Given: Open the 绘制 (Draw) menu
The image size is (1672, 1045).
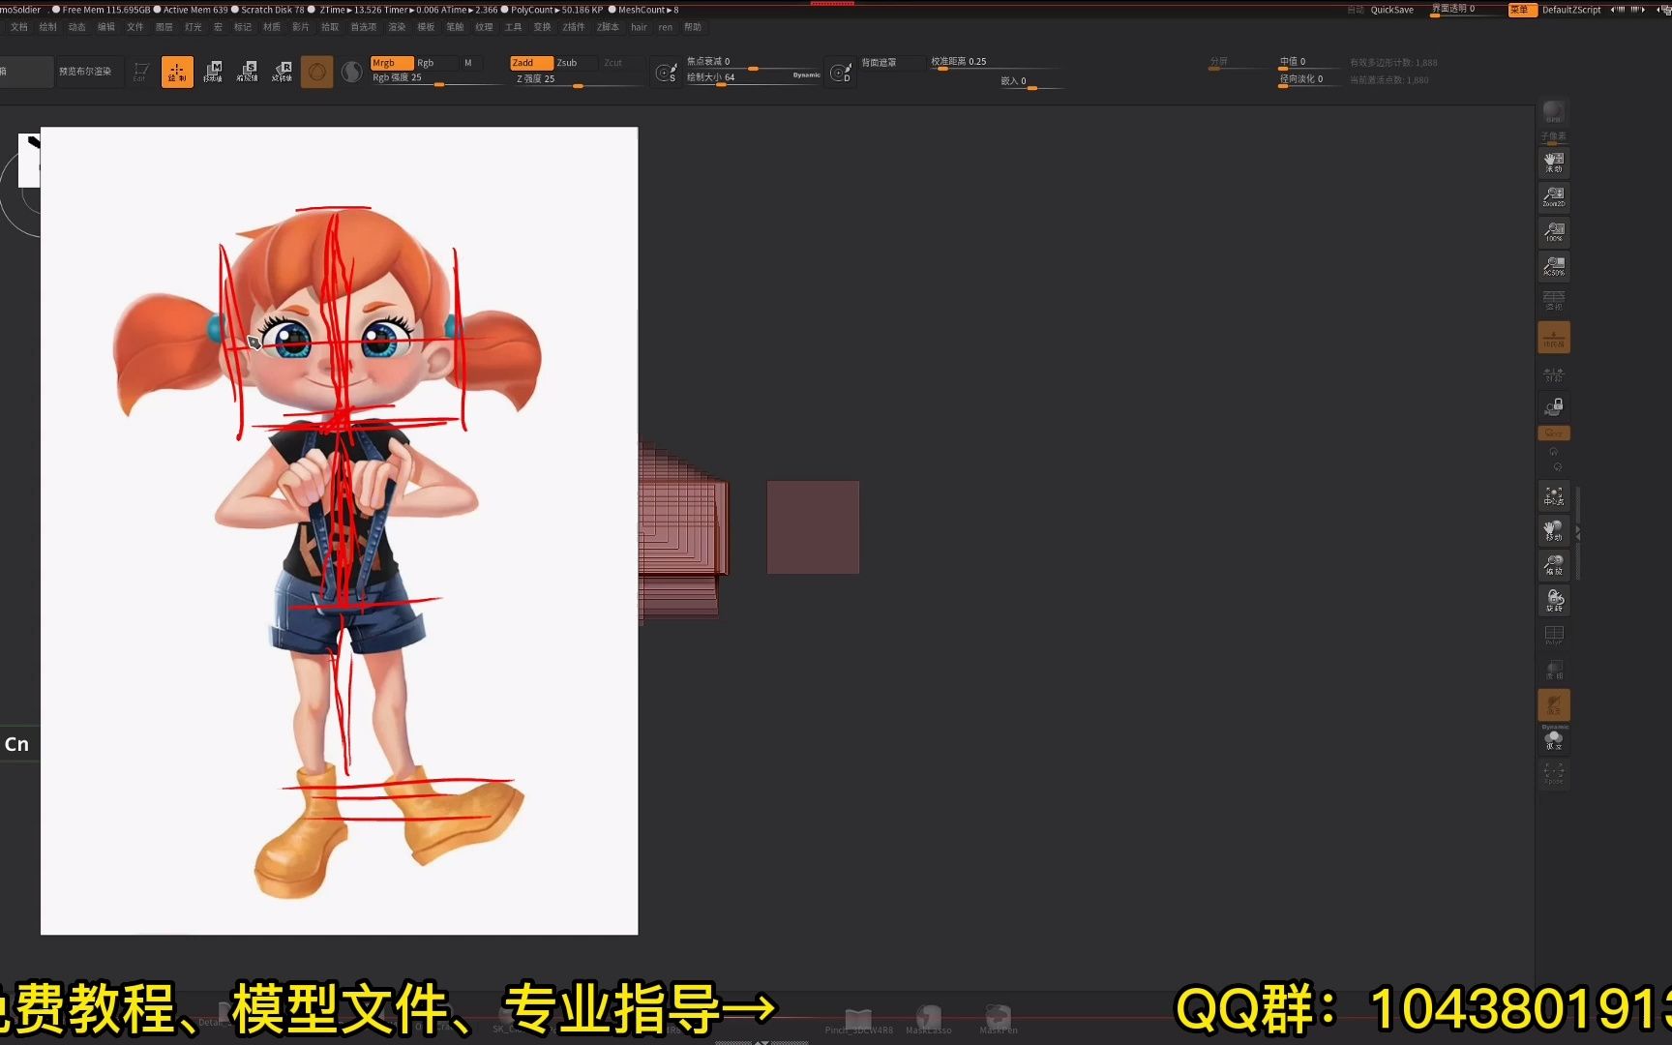Looking at the screenshot, I should coord(48,27).
